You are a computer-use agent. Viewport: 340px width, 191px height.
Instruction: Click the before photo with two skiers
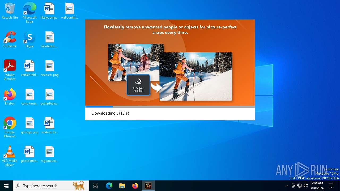pos(136,62)
